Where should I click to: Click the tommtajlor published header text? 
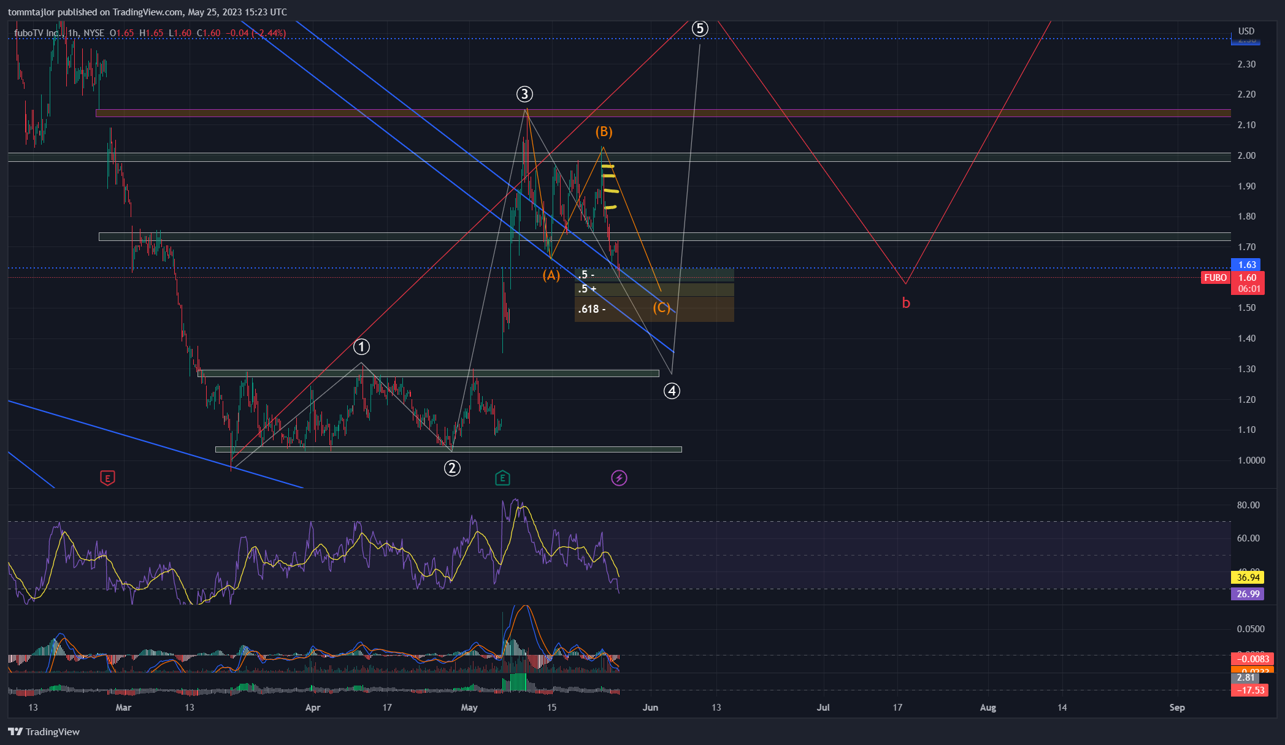[147, 12]
